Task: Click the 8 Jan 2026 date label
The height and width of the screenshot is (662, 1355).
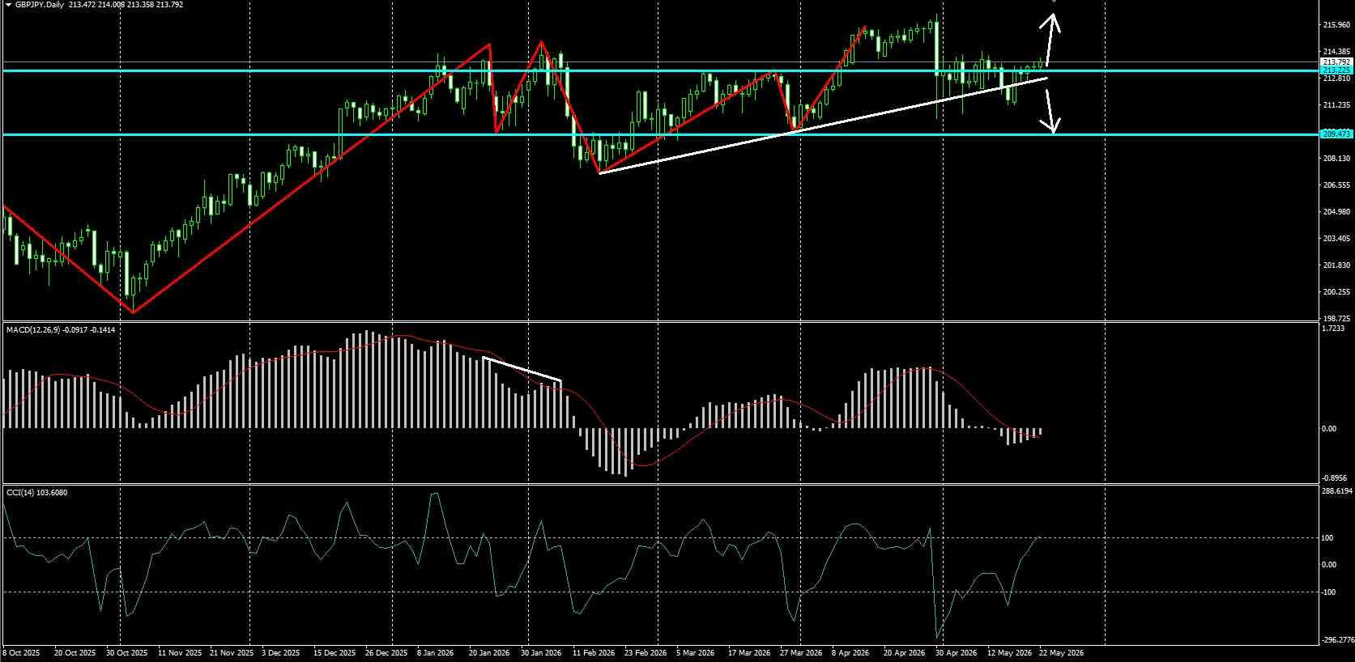Action: click(x=436, y=652)
